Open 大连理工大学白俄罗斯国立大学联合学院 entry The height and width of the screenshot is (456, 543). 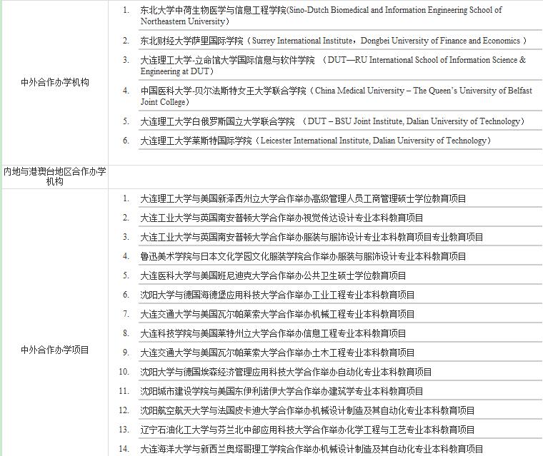click(332, 121)
